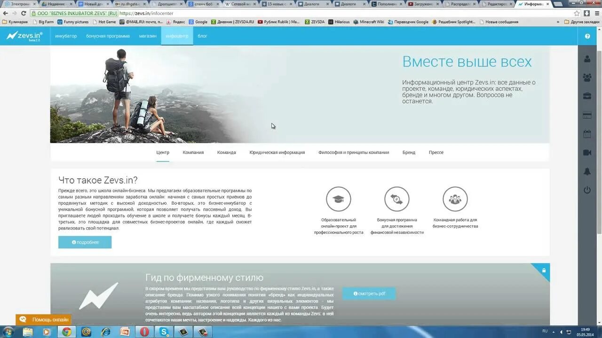Open the Minecraft Wiki bookmark
The height and width of the screenshot is (338, 602).
[369, 22]
